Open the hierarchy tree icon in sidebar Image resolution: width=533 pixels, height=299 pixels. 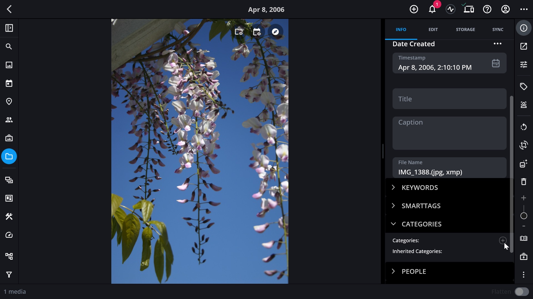pyautogui.click(x=9, y=256)
